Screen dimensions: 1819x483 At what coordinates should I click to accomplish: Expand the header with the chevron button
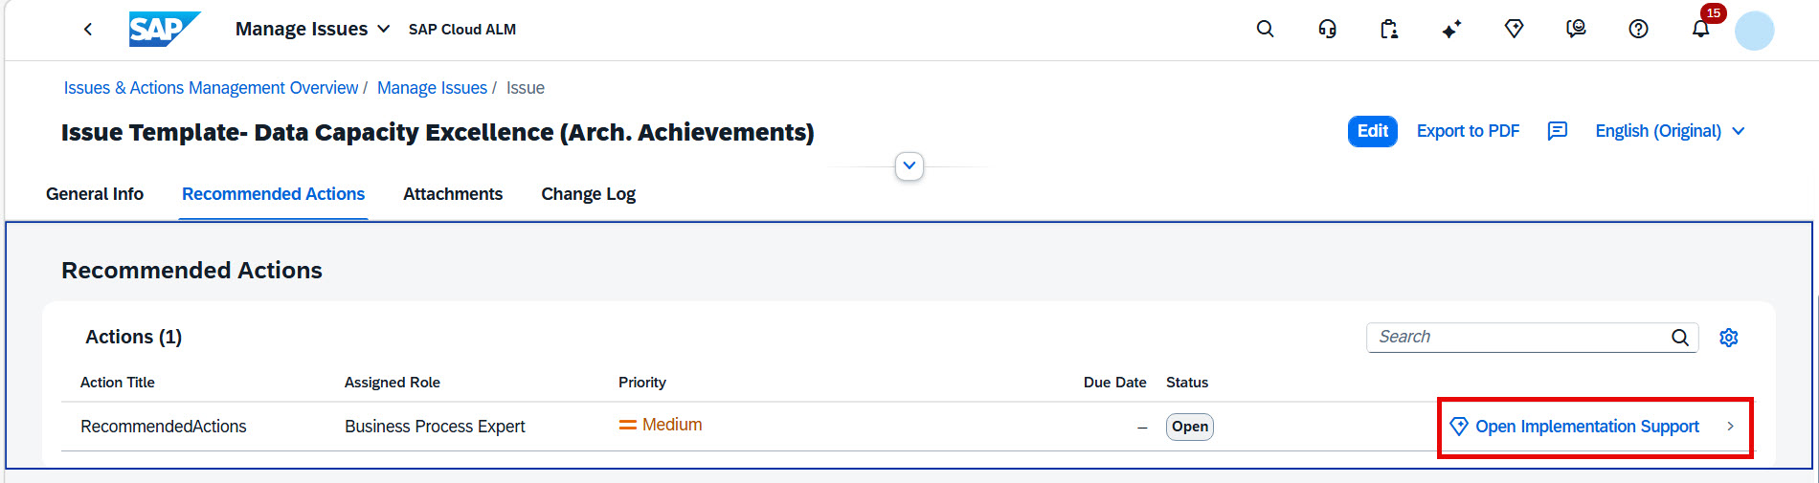(x=909, y=165)
